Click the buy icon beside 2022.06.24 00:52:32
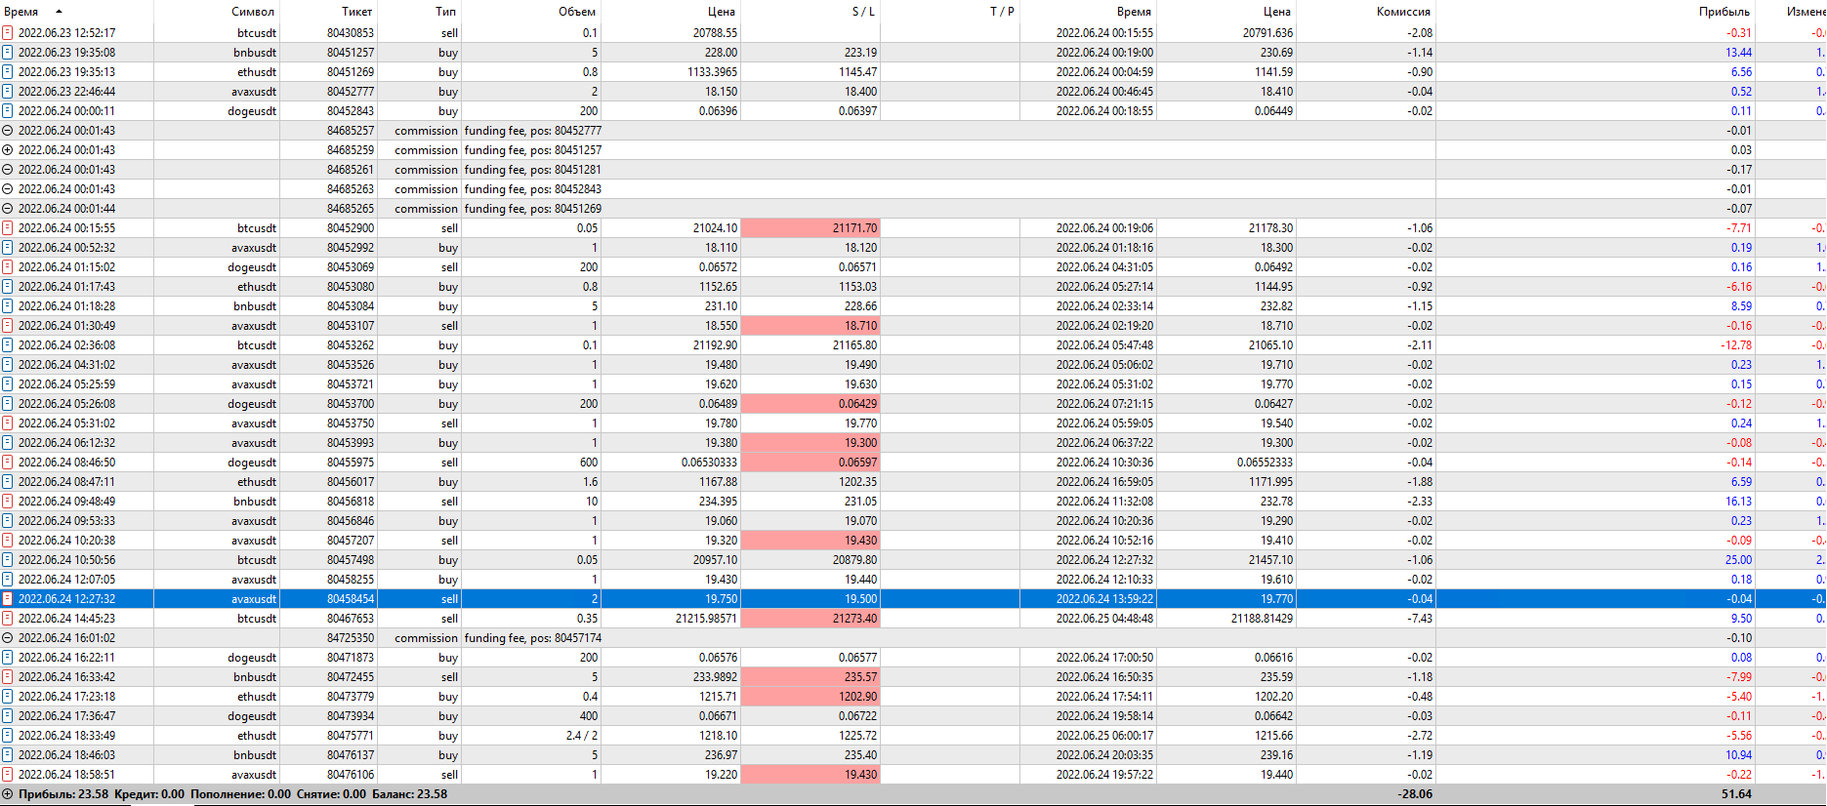 (8, 247)
